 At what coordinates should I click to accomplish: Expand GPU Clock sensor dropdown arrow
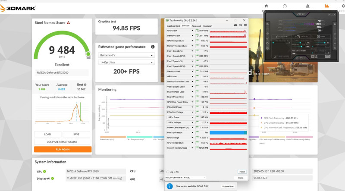pyautogui.click(x=192, y=31)
